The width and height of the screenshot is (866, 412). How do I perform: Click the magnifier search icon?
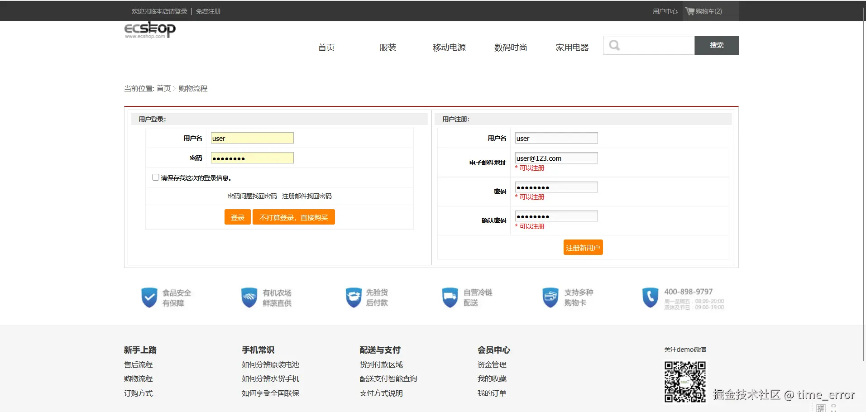[x=614, y=45]
